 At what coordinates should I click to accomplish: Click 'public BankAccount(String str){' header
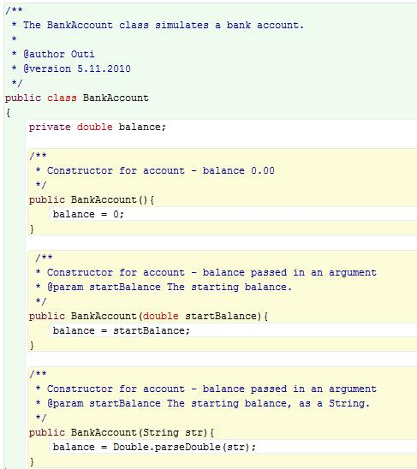pyautogui.click(x=122, y=432)
